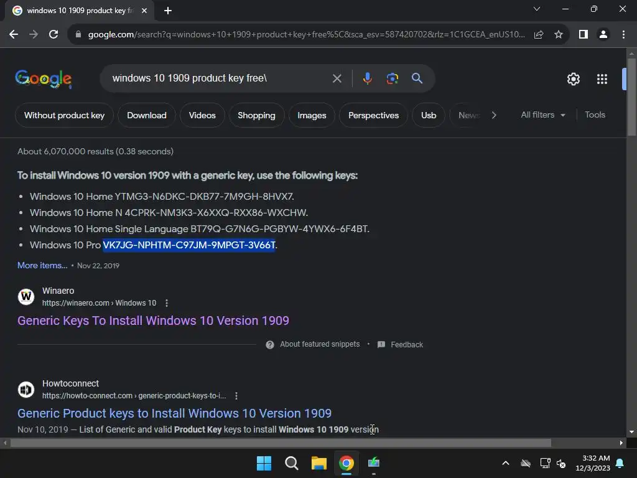
Task: Switch to Images results
Action: (312, 115)
